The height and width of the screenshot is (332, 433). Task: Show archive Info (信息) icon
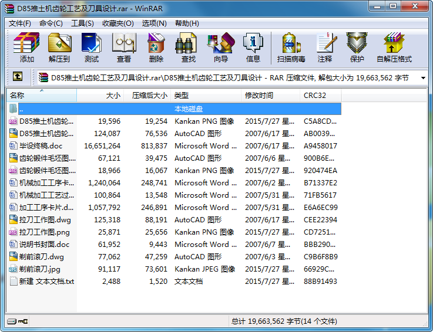[x=253, y=43]
